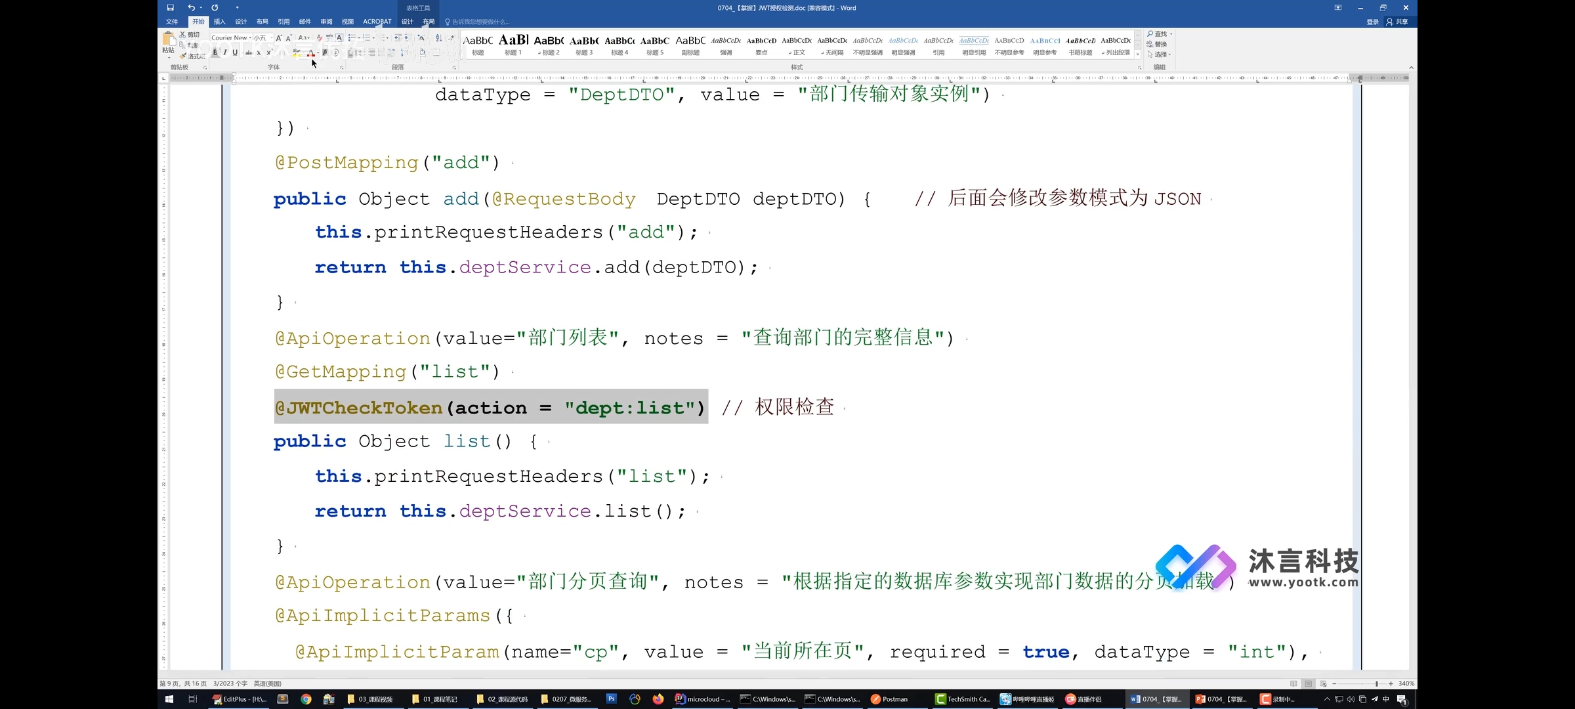Sort paragraphs with the A-Z sort icon
The height and width of the screenshot is (709, 1575).
click(439, 38)
